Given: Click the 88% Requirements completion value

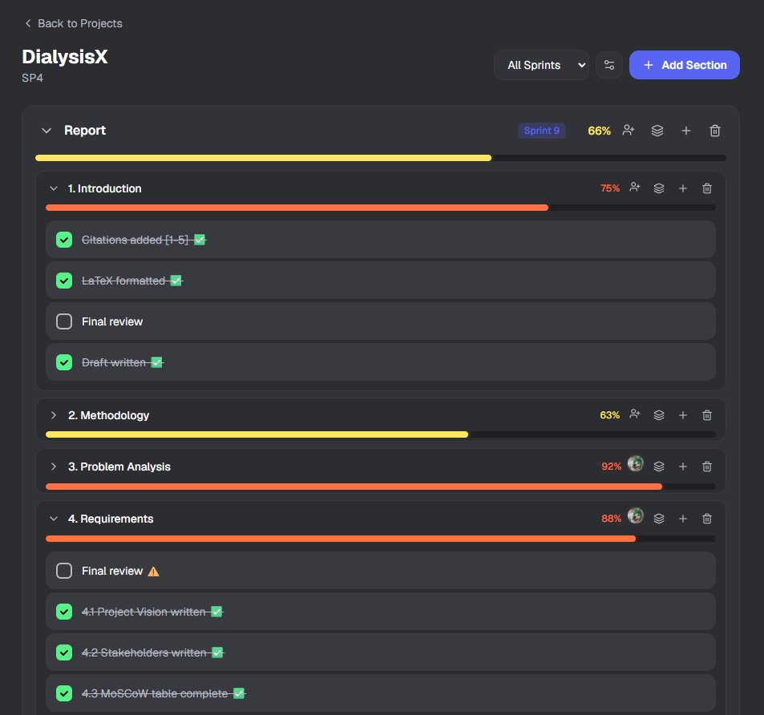Looking at the screenshot, I should (611, 519).
